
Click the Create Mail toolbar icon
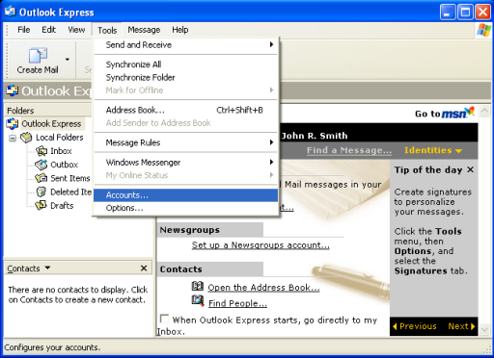point(38,56)
